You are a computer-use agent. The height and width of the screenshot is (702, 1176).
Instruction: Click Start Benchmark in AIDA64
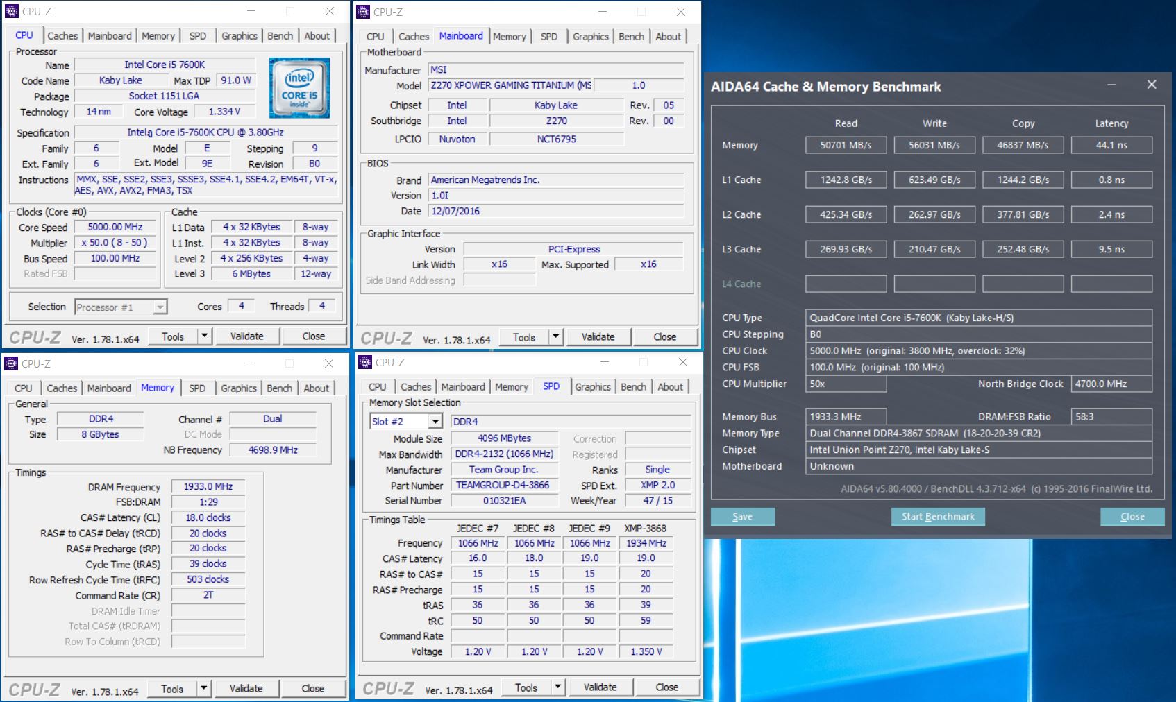point(938,516)
